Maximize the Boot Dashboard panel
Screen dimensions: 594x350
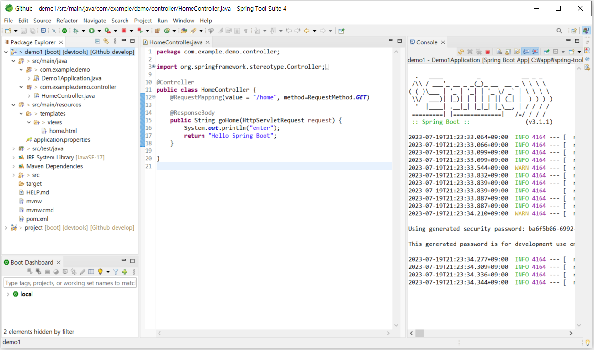coord(132,261)
